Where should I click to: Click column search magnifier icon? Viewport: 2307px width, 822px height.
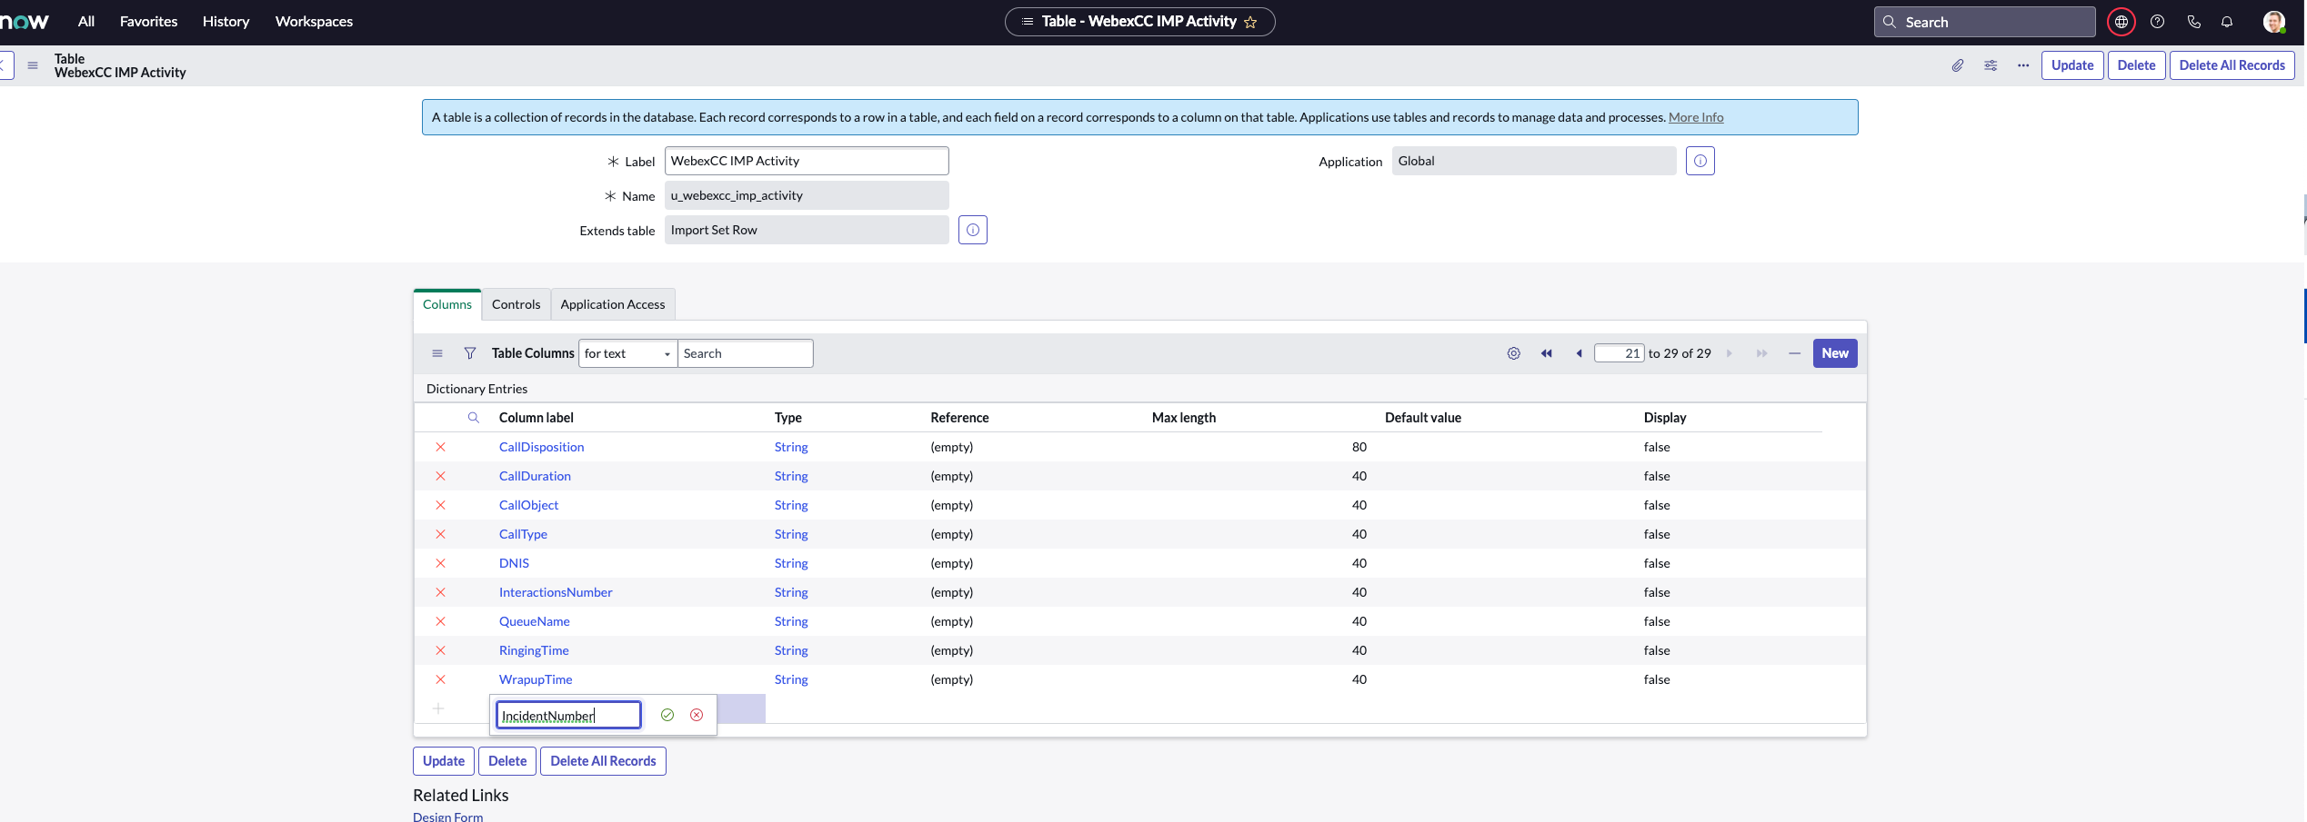click(x=474, y=418)
